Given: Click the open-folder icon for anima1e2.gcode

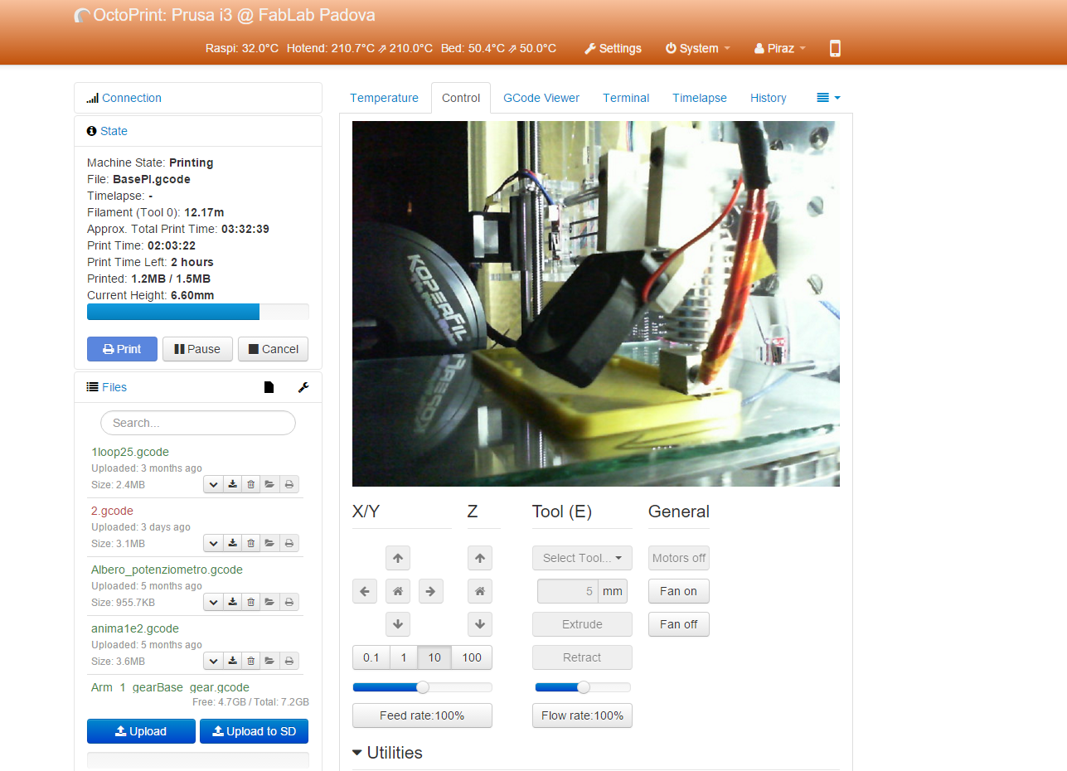Looking at the screenshot, I should tap(270, 661).
